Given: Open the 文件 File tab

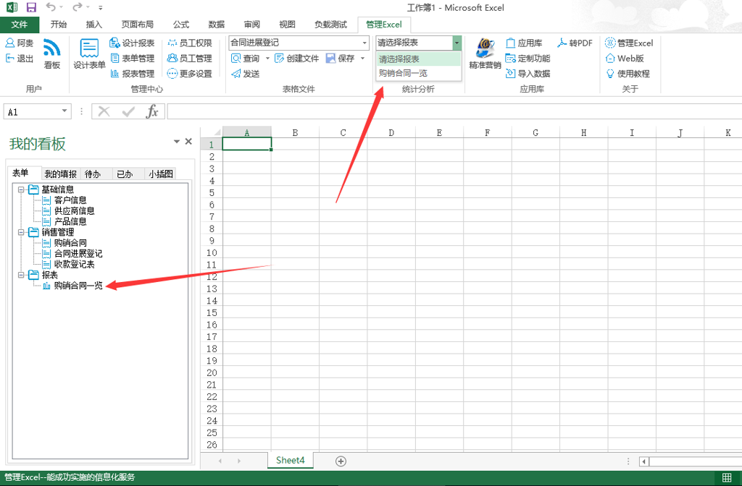Looking at the screenshot, I should coord(20,25).
